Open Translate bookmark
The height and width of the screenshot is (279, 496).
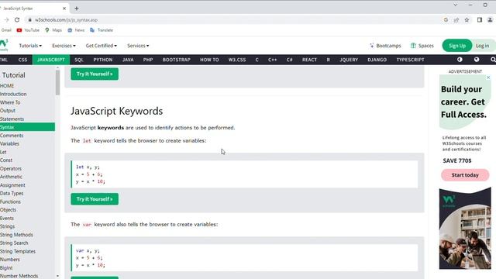(102, 30)
